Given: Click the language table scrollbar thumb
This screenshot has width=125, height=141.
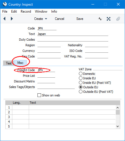Looking at the screenshot, I should pyautogui.click(x=118, y=112).
